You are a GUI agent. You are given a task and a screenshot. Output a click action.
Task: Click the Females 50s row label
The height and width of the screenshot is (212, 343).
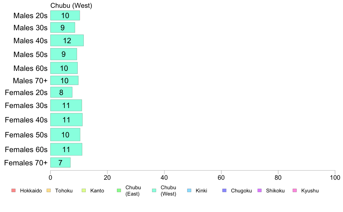pyautogui.click(x=26, y=135)
